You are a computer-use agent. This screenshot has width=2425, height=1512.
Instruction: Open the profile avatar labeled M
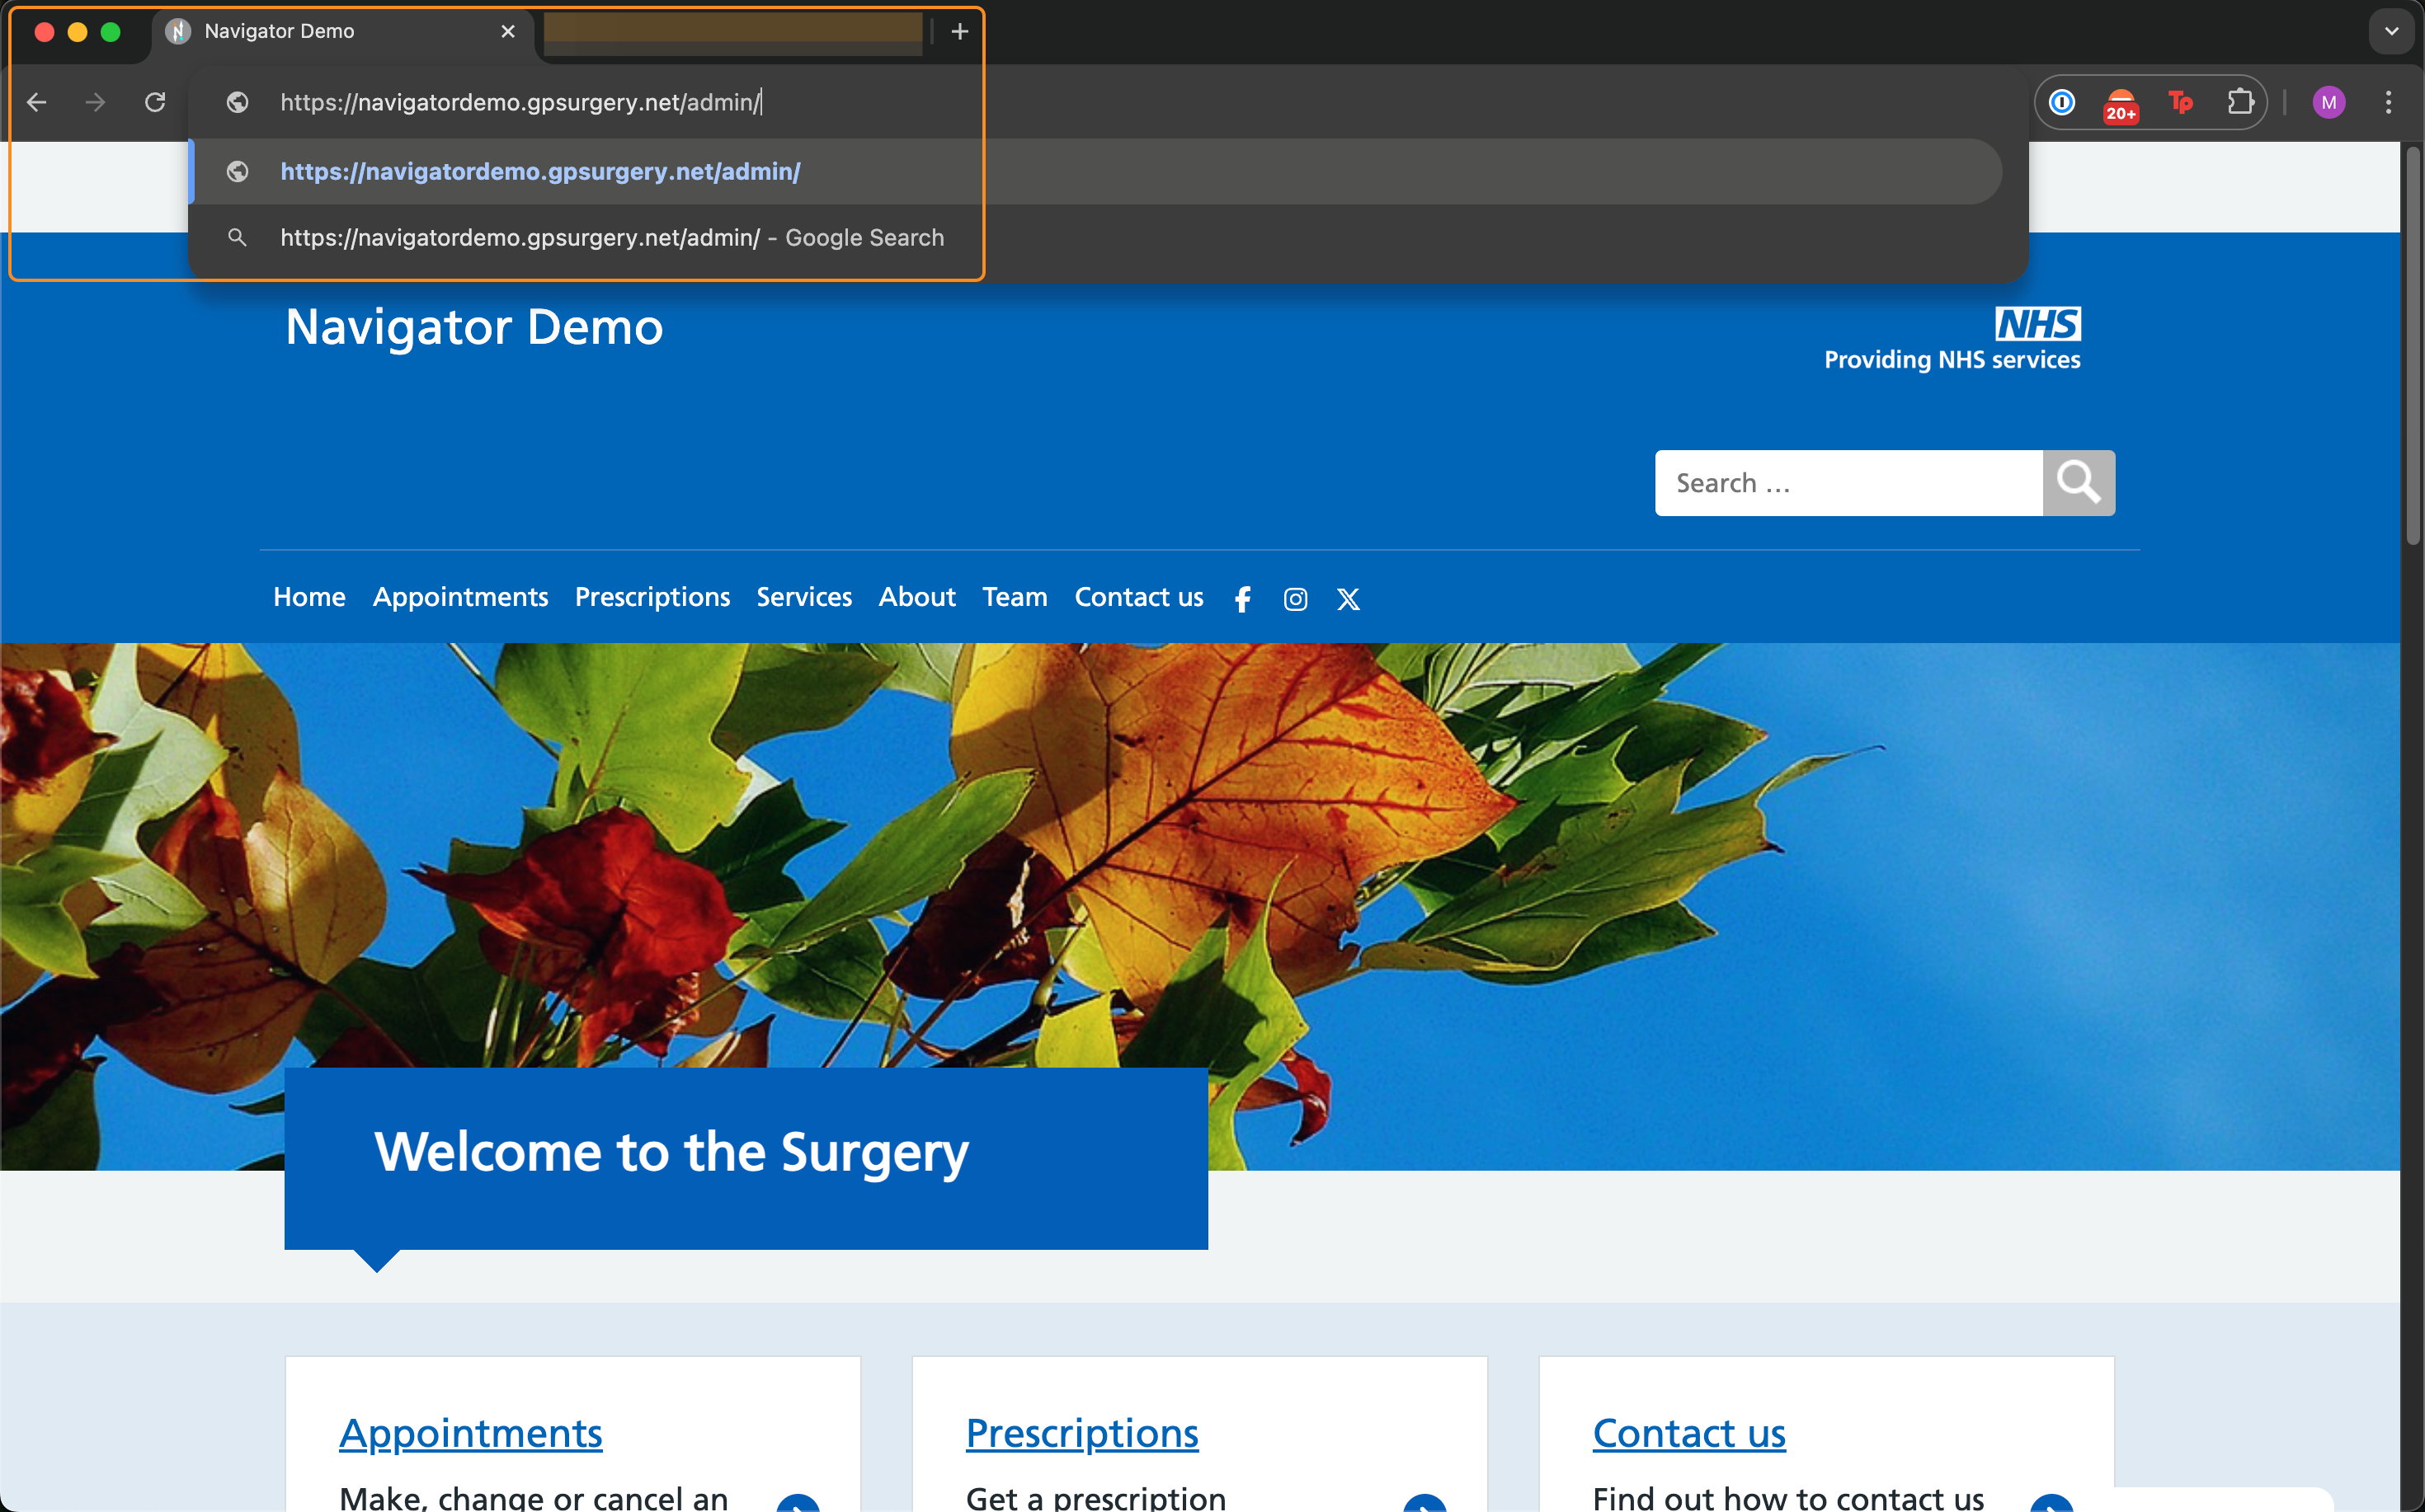(x=2329, y=102)
